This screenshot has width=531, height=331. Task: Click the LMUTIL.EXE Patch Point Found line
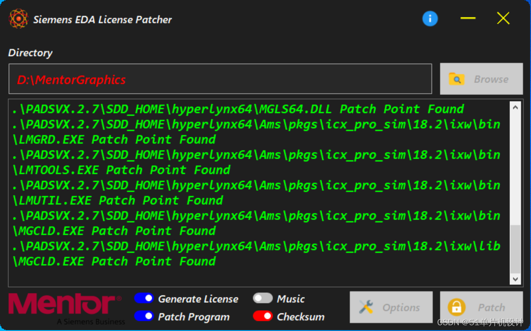tap(257, 193)
